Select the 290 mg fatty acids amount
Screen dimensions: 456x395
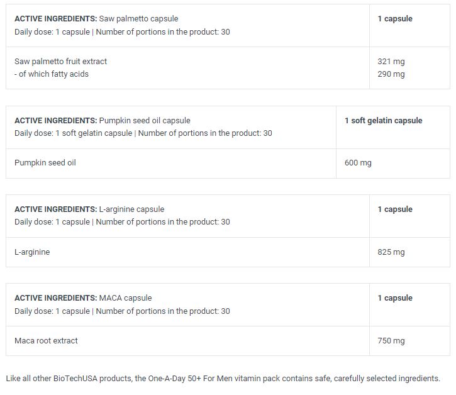coord(391,74)
